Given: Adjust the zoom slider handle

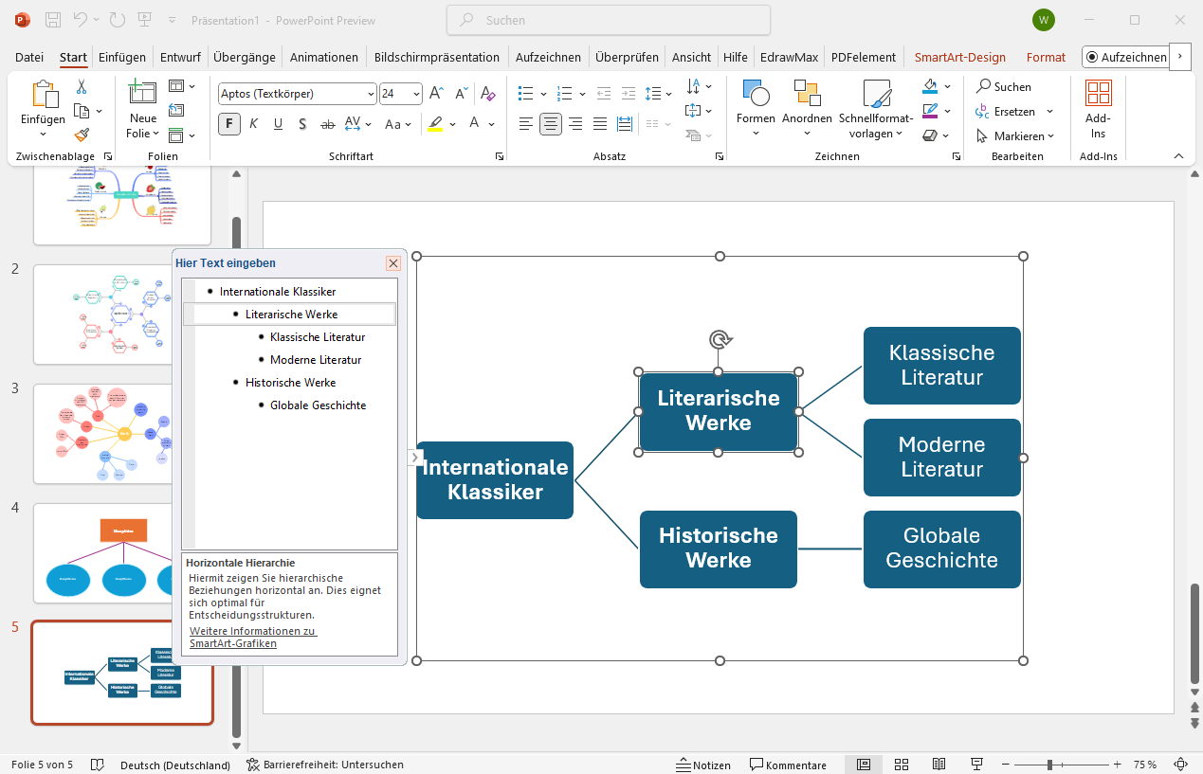Looking at the screenshot, I should [x=1049, y=765].
